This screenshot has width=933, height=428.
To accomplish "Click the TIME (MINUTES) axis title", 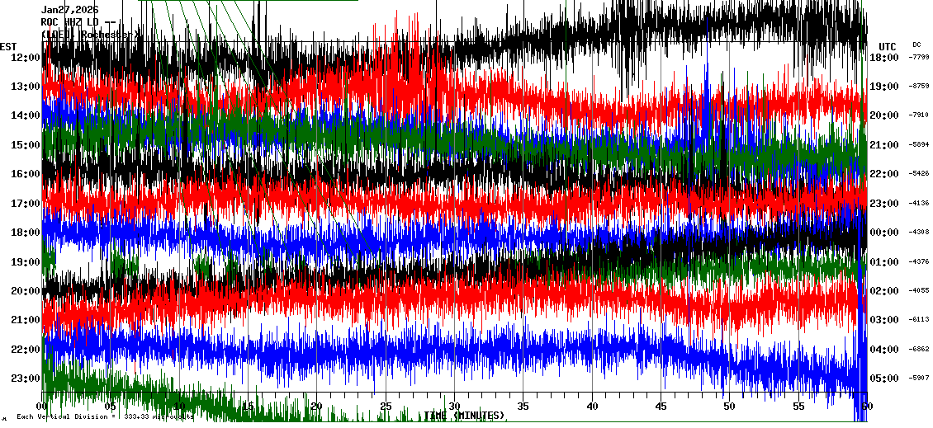I will [465, 415].
